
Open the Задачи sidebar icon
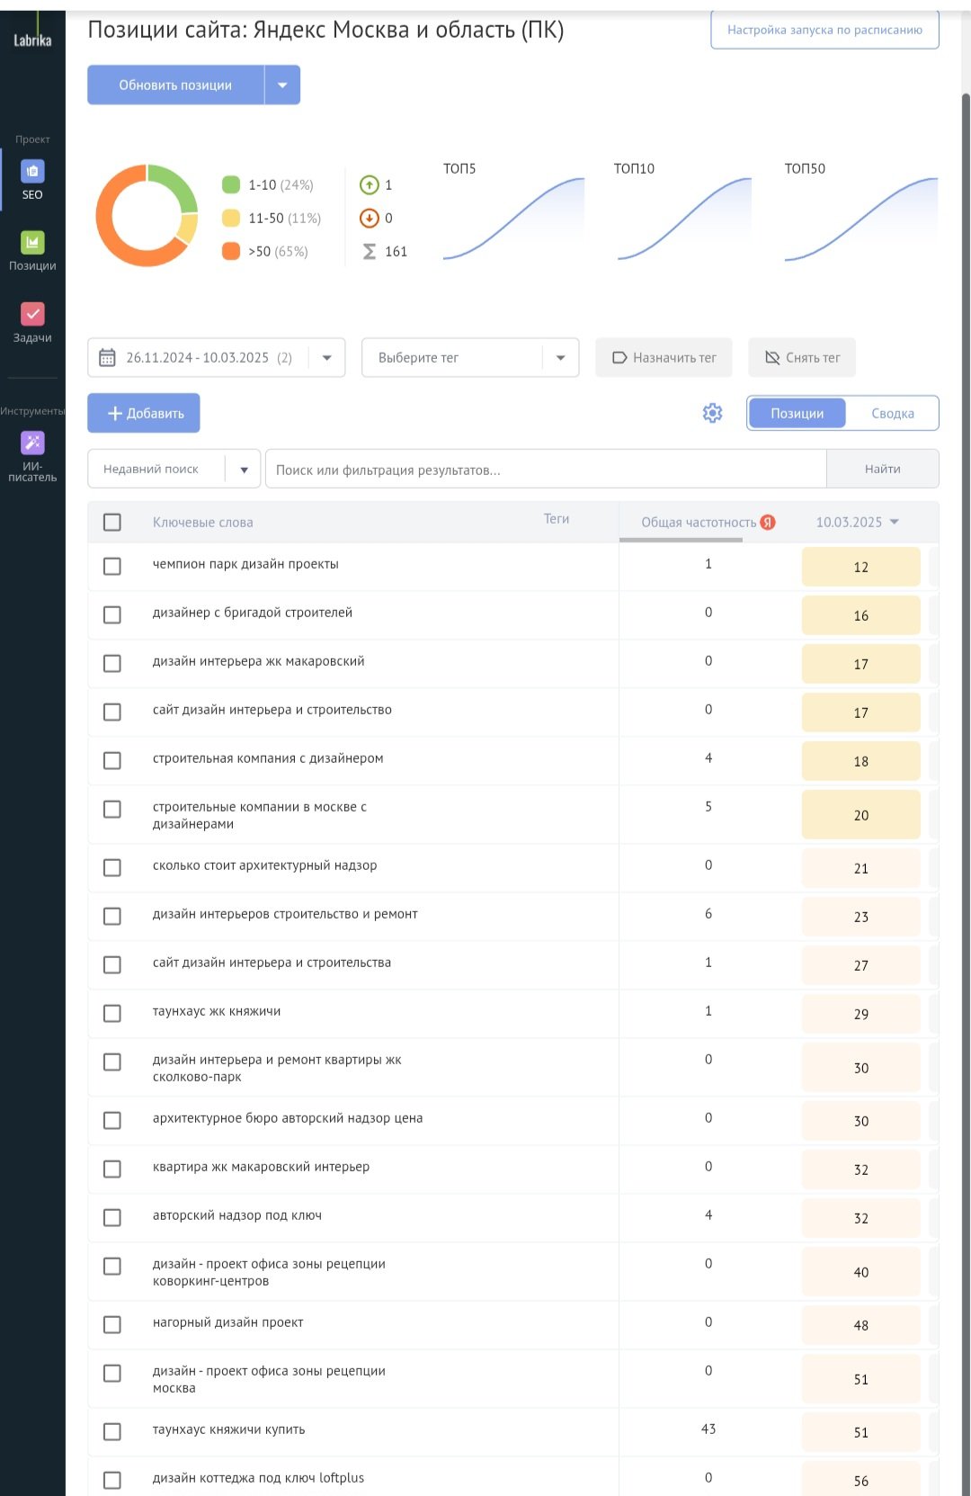click(32, 314)
